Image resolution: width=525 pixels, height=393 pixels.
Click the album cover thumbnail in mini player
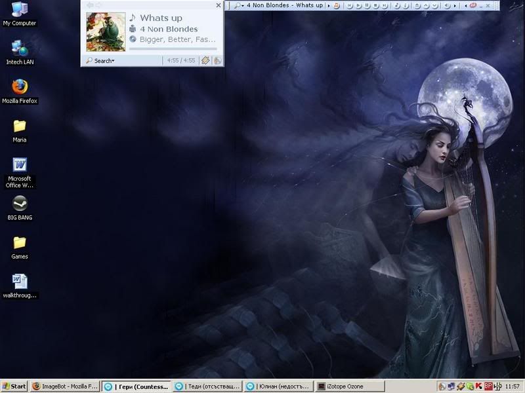[x=106, y=31]
